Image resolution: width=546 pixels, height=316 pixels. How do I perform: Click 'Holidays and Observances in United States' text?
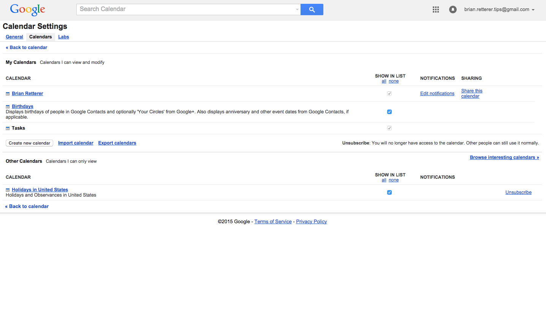click(51, 195)
